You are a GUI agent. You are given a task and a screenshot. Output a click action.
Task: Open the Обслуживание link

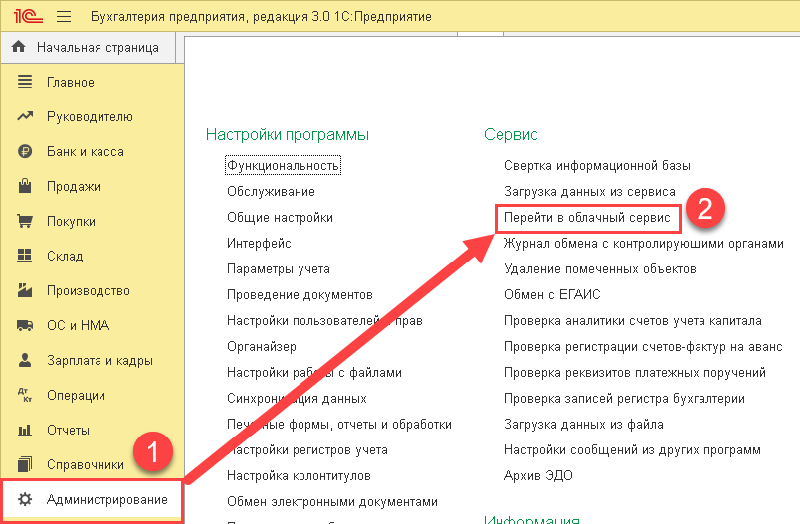271,192
